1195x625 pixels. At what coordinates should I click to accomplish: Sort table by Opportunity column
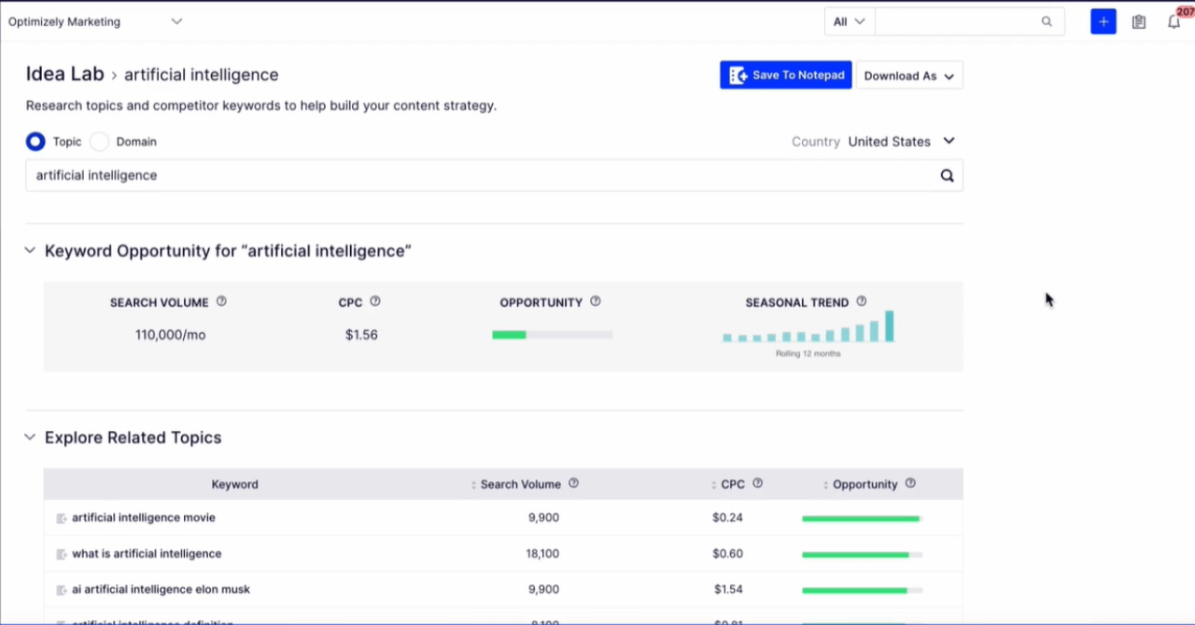[x=826, y=485]
